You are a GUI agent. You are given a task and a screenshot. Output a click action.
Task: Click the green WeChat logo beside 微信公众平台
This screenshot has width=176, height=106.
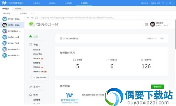[32, 24]
